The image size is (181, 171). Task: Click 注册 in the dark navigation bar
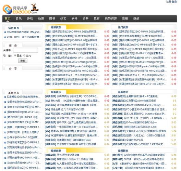coord(125,18)
